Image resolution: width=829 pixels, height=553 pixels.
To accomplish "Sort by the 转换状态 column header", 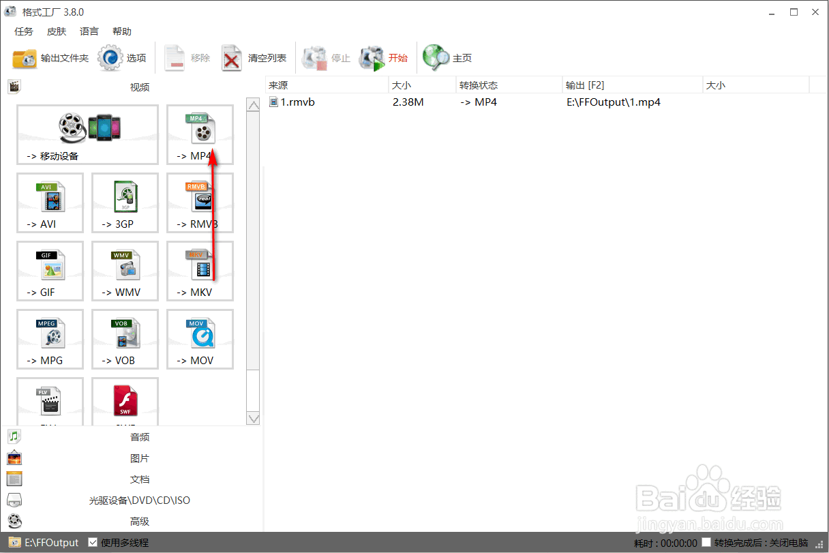I will pos(509,85).
